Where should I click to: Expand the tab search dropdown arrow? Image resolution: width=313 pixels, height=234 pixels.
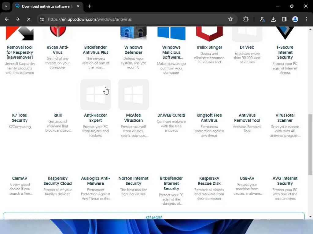tap(6, 6)
